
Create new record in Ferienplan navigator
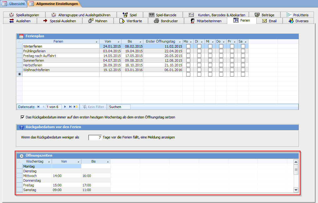click(76, 107)
